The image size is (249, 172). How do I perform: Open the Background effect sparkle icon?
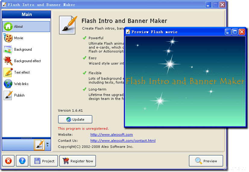[8, 61]
